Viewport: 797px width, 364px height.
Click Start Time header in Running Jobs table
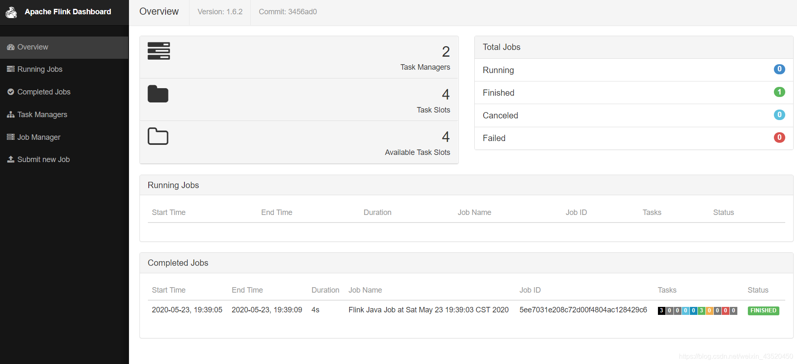(x=168, y=212)
